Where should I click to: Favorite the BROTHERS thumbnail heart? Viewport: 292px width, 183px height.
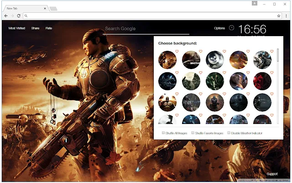coord(201,51)
